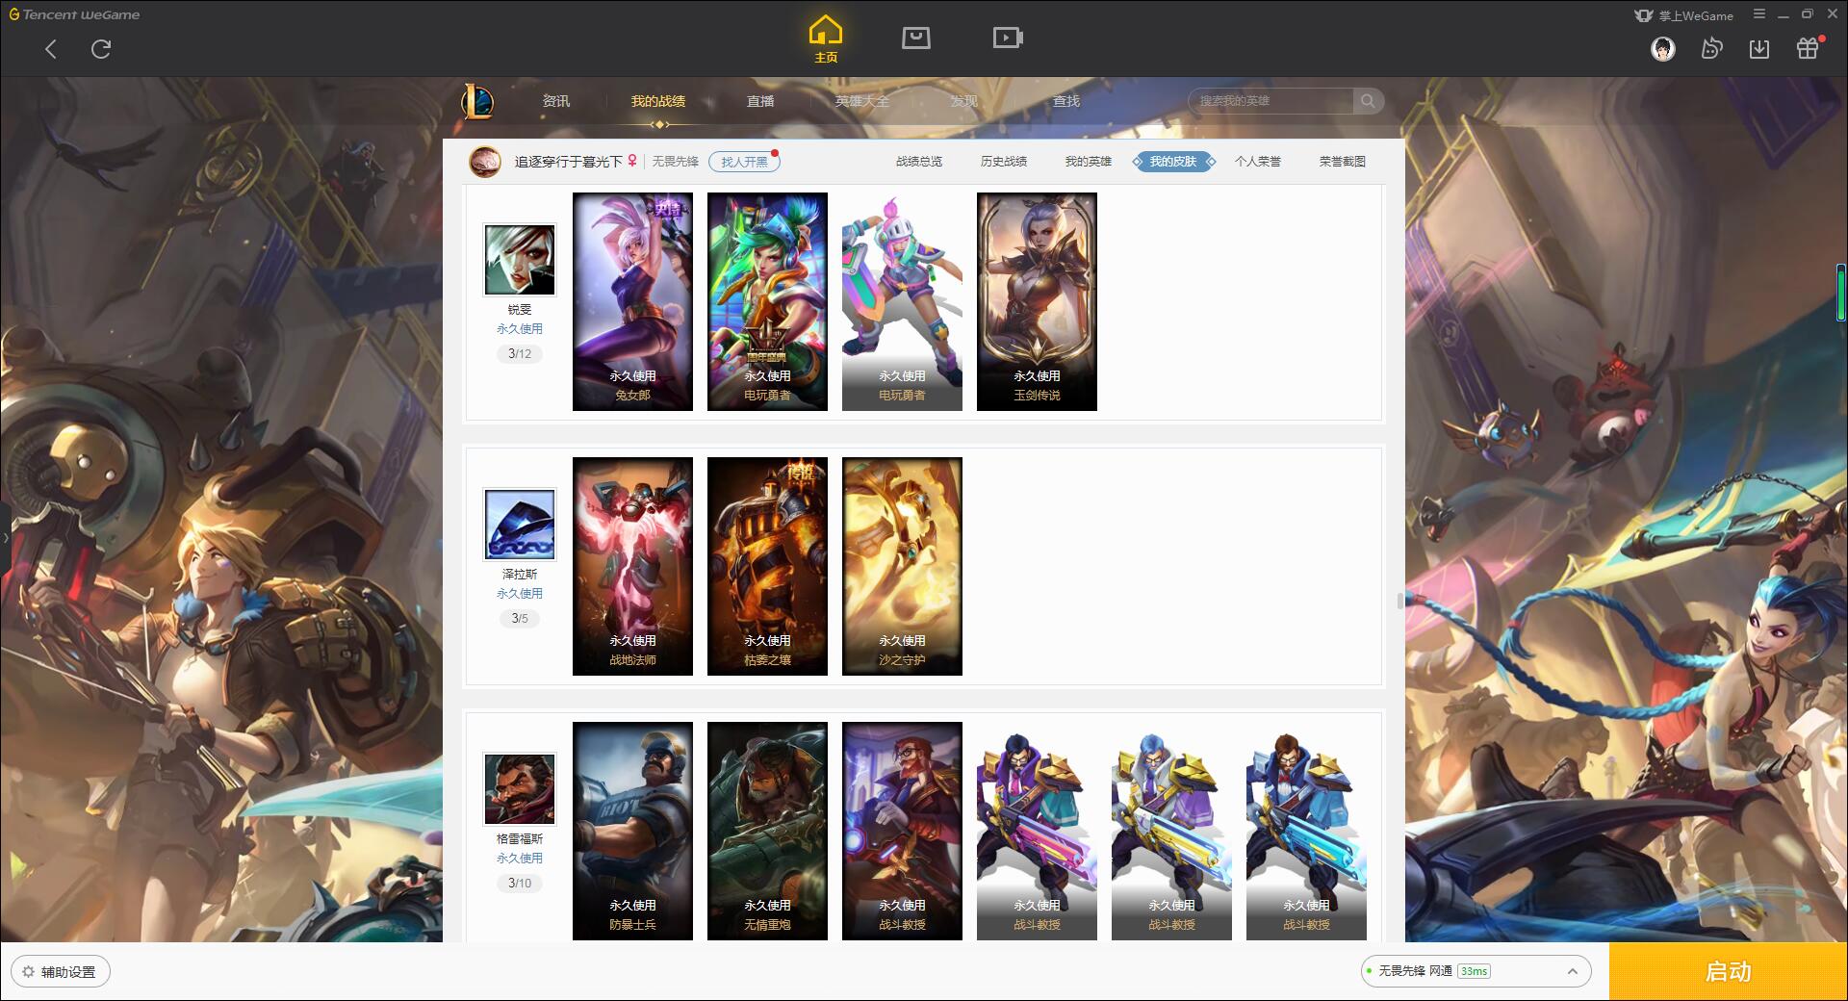This screenshot has width=1848, height=1001.
Task: Open the 主页 home icon
Action: point(826,39)
